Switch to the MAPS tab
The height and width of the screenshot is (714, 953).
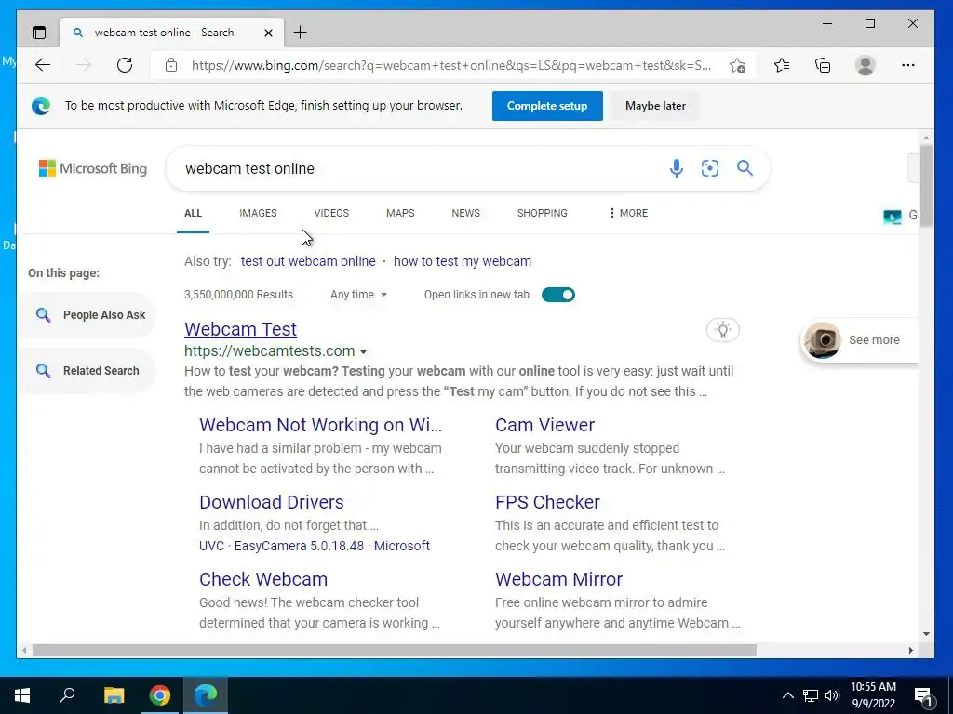(400, 213)
